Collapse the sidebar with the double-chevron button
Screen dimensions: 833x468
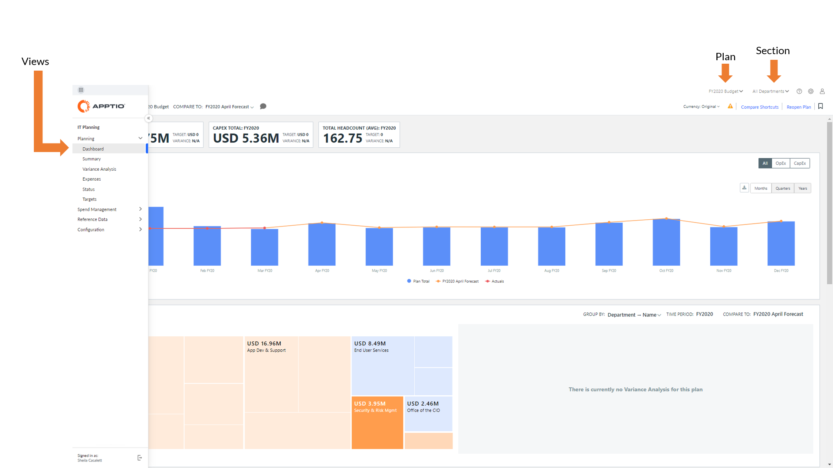pos(148,118)
